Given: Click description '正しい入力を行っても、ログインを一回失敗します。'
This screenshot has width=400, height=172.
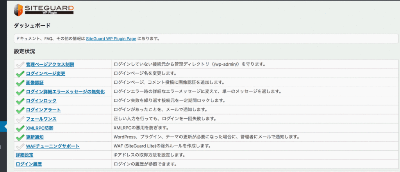Looking at the screenshot, I should [165, 119].
